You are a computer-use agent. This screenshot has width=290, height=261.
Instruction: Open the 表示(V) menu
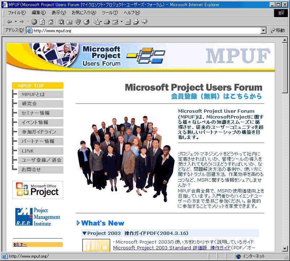click(x=59, y=13)
